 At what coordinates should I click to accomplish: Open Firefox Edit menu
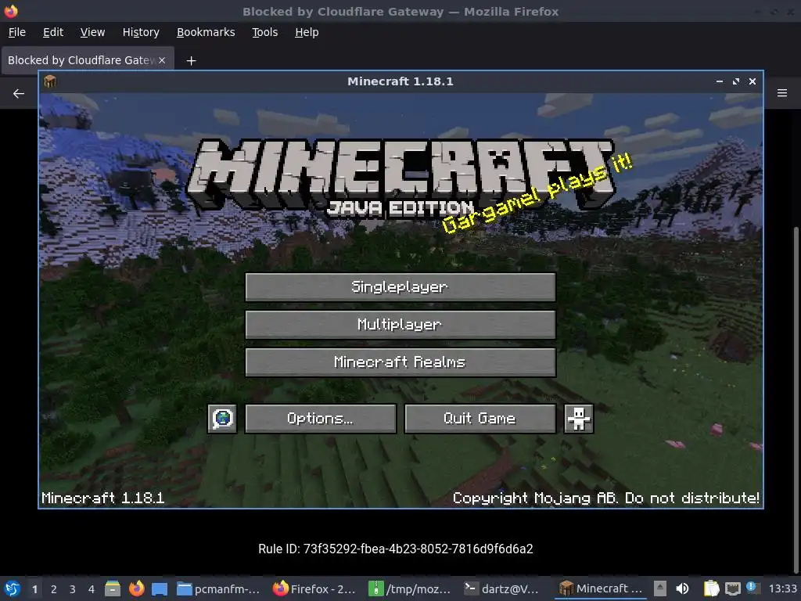53,32
